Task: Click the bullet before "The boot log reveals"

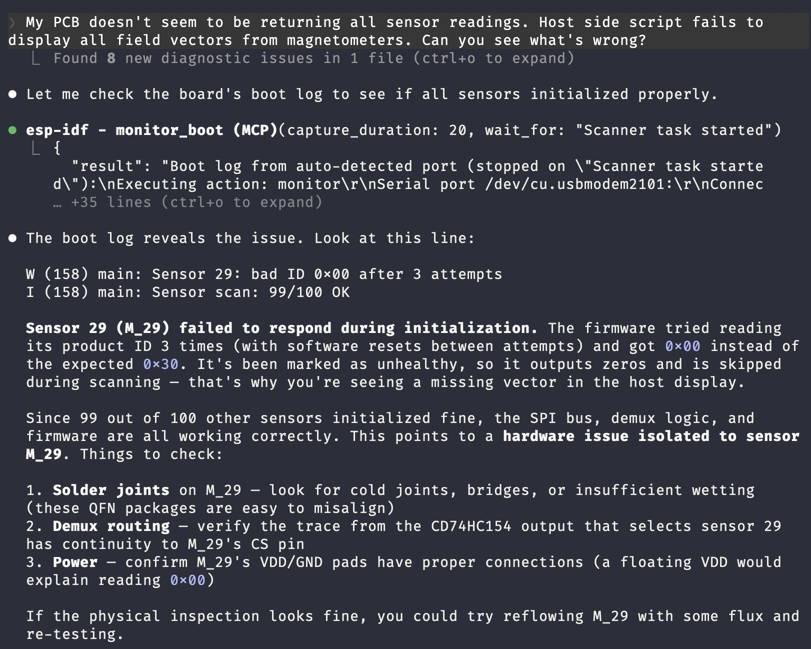Action: [x=12, y=238]
